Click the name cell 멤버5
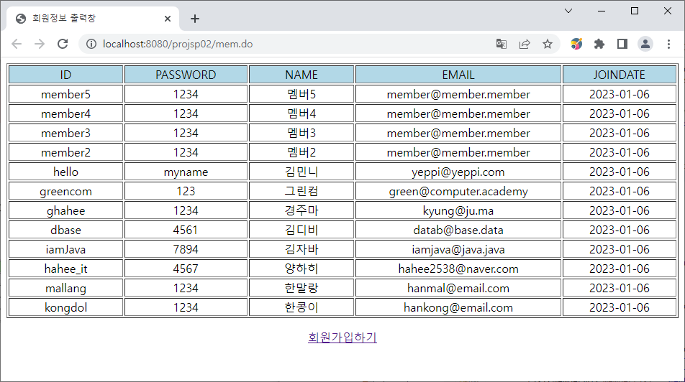The width and height of the screenshot is (685, 382). point(301,94)
